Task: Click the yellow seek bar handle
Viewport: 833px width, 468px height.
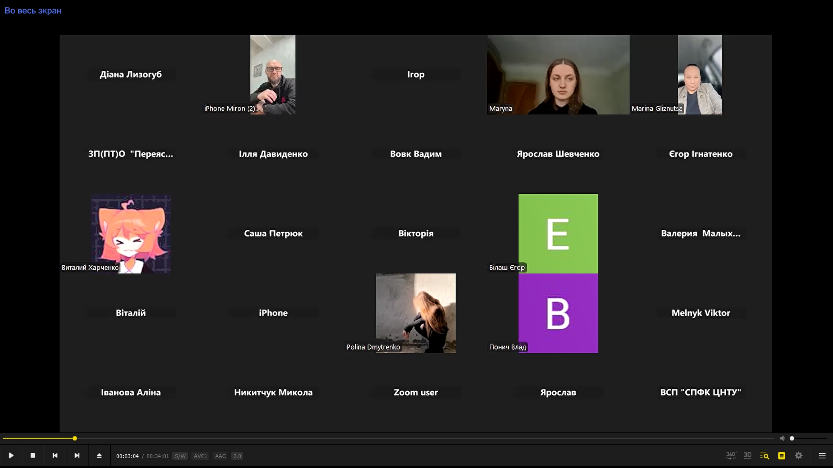Action: coord(75,439)
